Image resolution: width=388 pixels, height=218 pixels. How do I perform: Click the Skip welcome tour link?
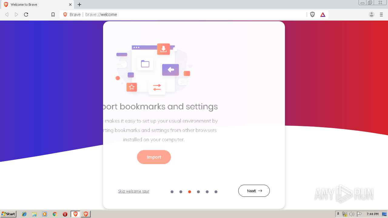(x=134, y=191)
